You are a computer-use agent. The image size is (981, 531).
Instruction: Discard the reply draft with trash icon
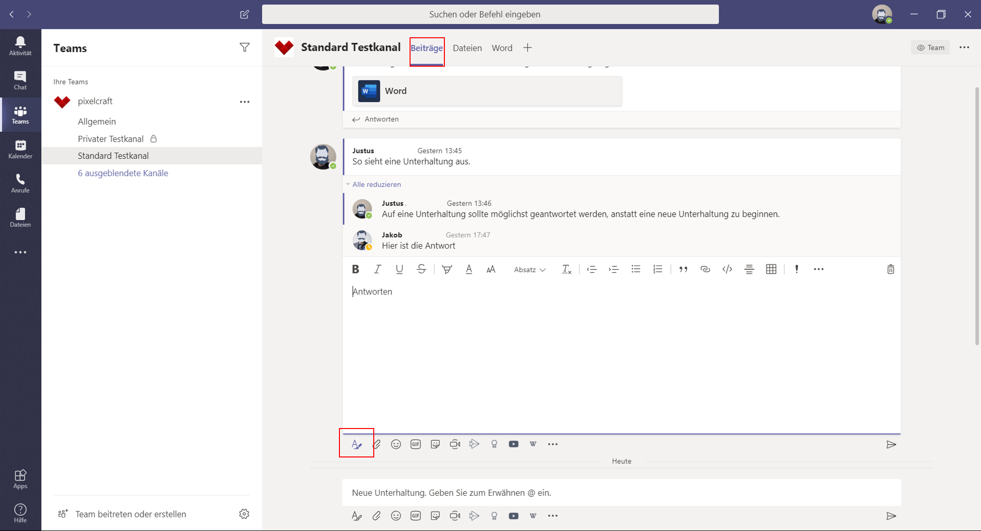click(891, 269)
